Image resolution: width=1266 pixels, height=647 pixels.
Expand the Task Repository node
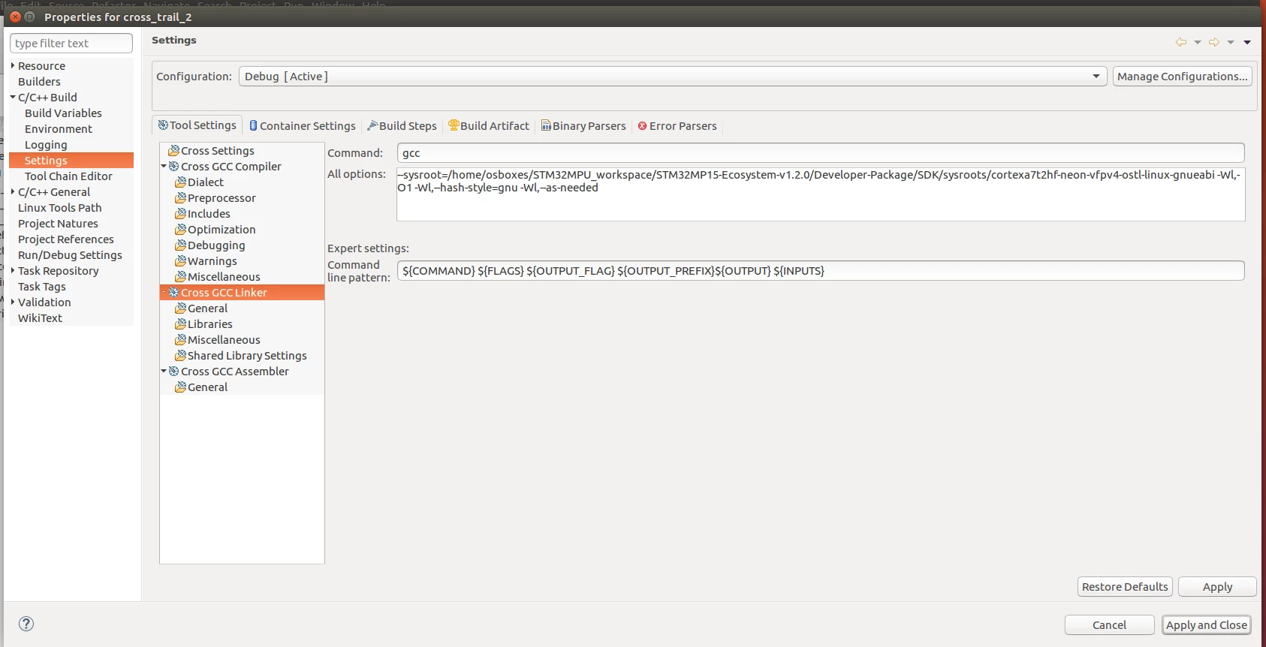13,271
